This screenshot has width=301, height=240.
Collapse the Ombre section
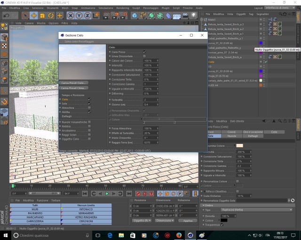(204, 205)
